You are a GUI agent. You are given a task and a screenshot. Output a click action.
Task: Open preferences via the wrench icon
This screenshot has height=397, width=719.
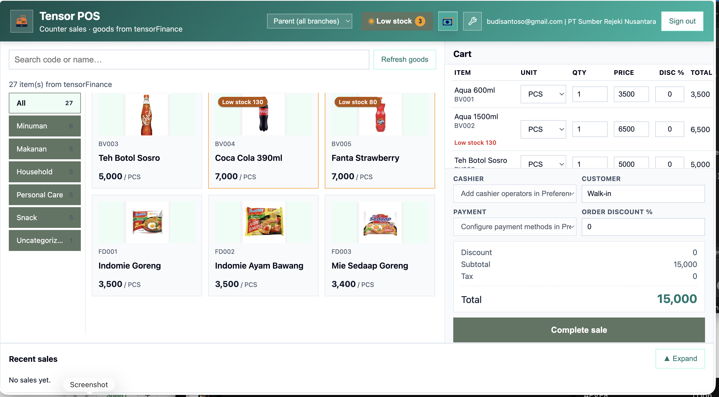pyautogui.click(x=472, y=21)
